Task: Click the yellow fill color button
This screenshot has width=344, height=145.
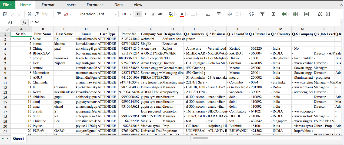Action: [171, 14]
